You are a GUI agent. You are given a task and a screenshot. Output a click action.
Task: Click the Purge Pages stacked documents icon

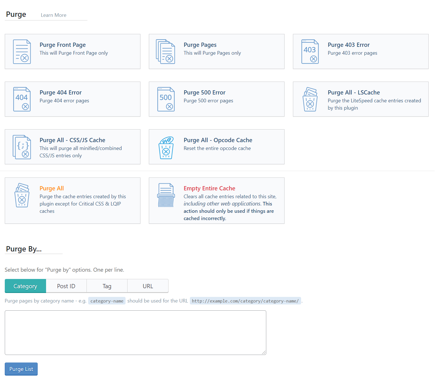[166, 52]
